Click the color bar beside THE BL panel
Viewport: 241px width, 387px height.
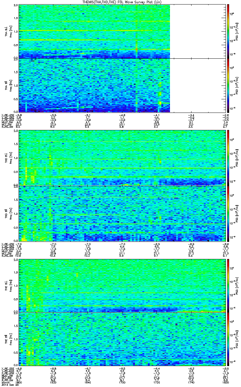click(228, 285)
